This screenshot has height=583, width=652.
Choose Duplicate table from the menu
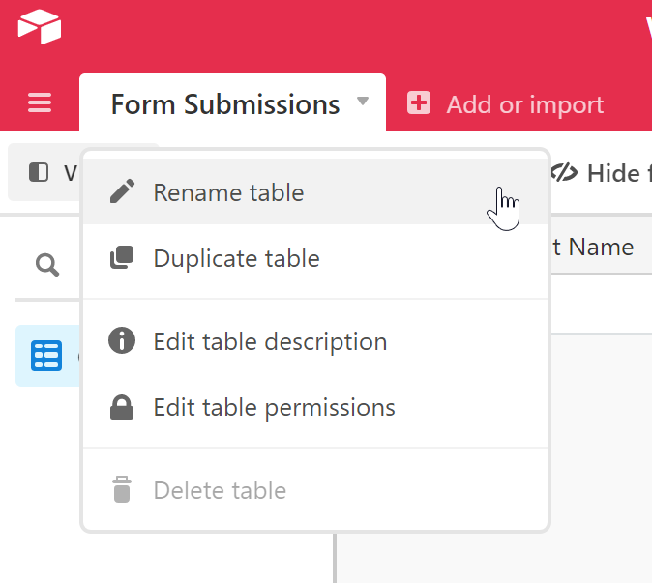[236, 258]
